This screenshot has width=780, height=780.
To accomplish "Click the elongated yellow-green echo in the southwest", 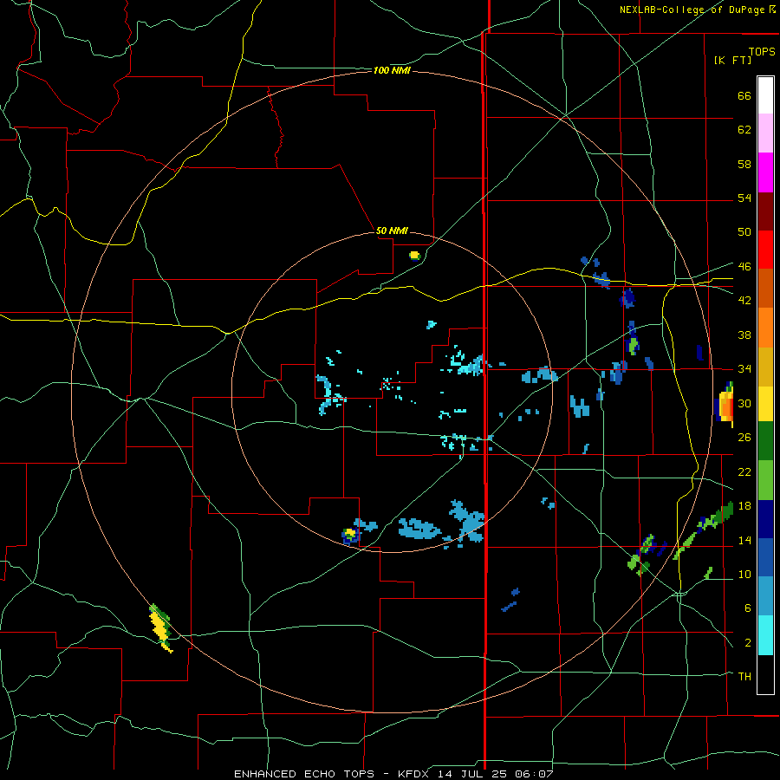I will 160,628.
